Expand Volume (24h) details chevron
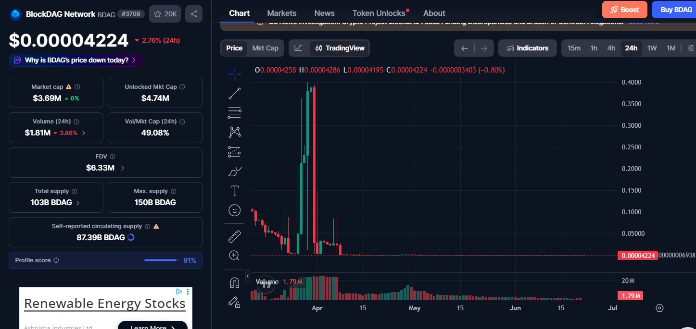 click(84, 133)
